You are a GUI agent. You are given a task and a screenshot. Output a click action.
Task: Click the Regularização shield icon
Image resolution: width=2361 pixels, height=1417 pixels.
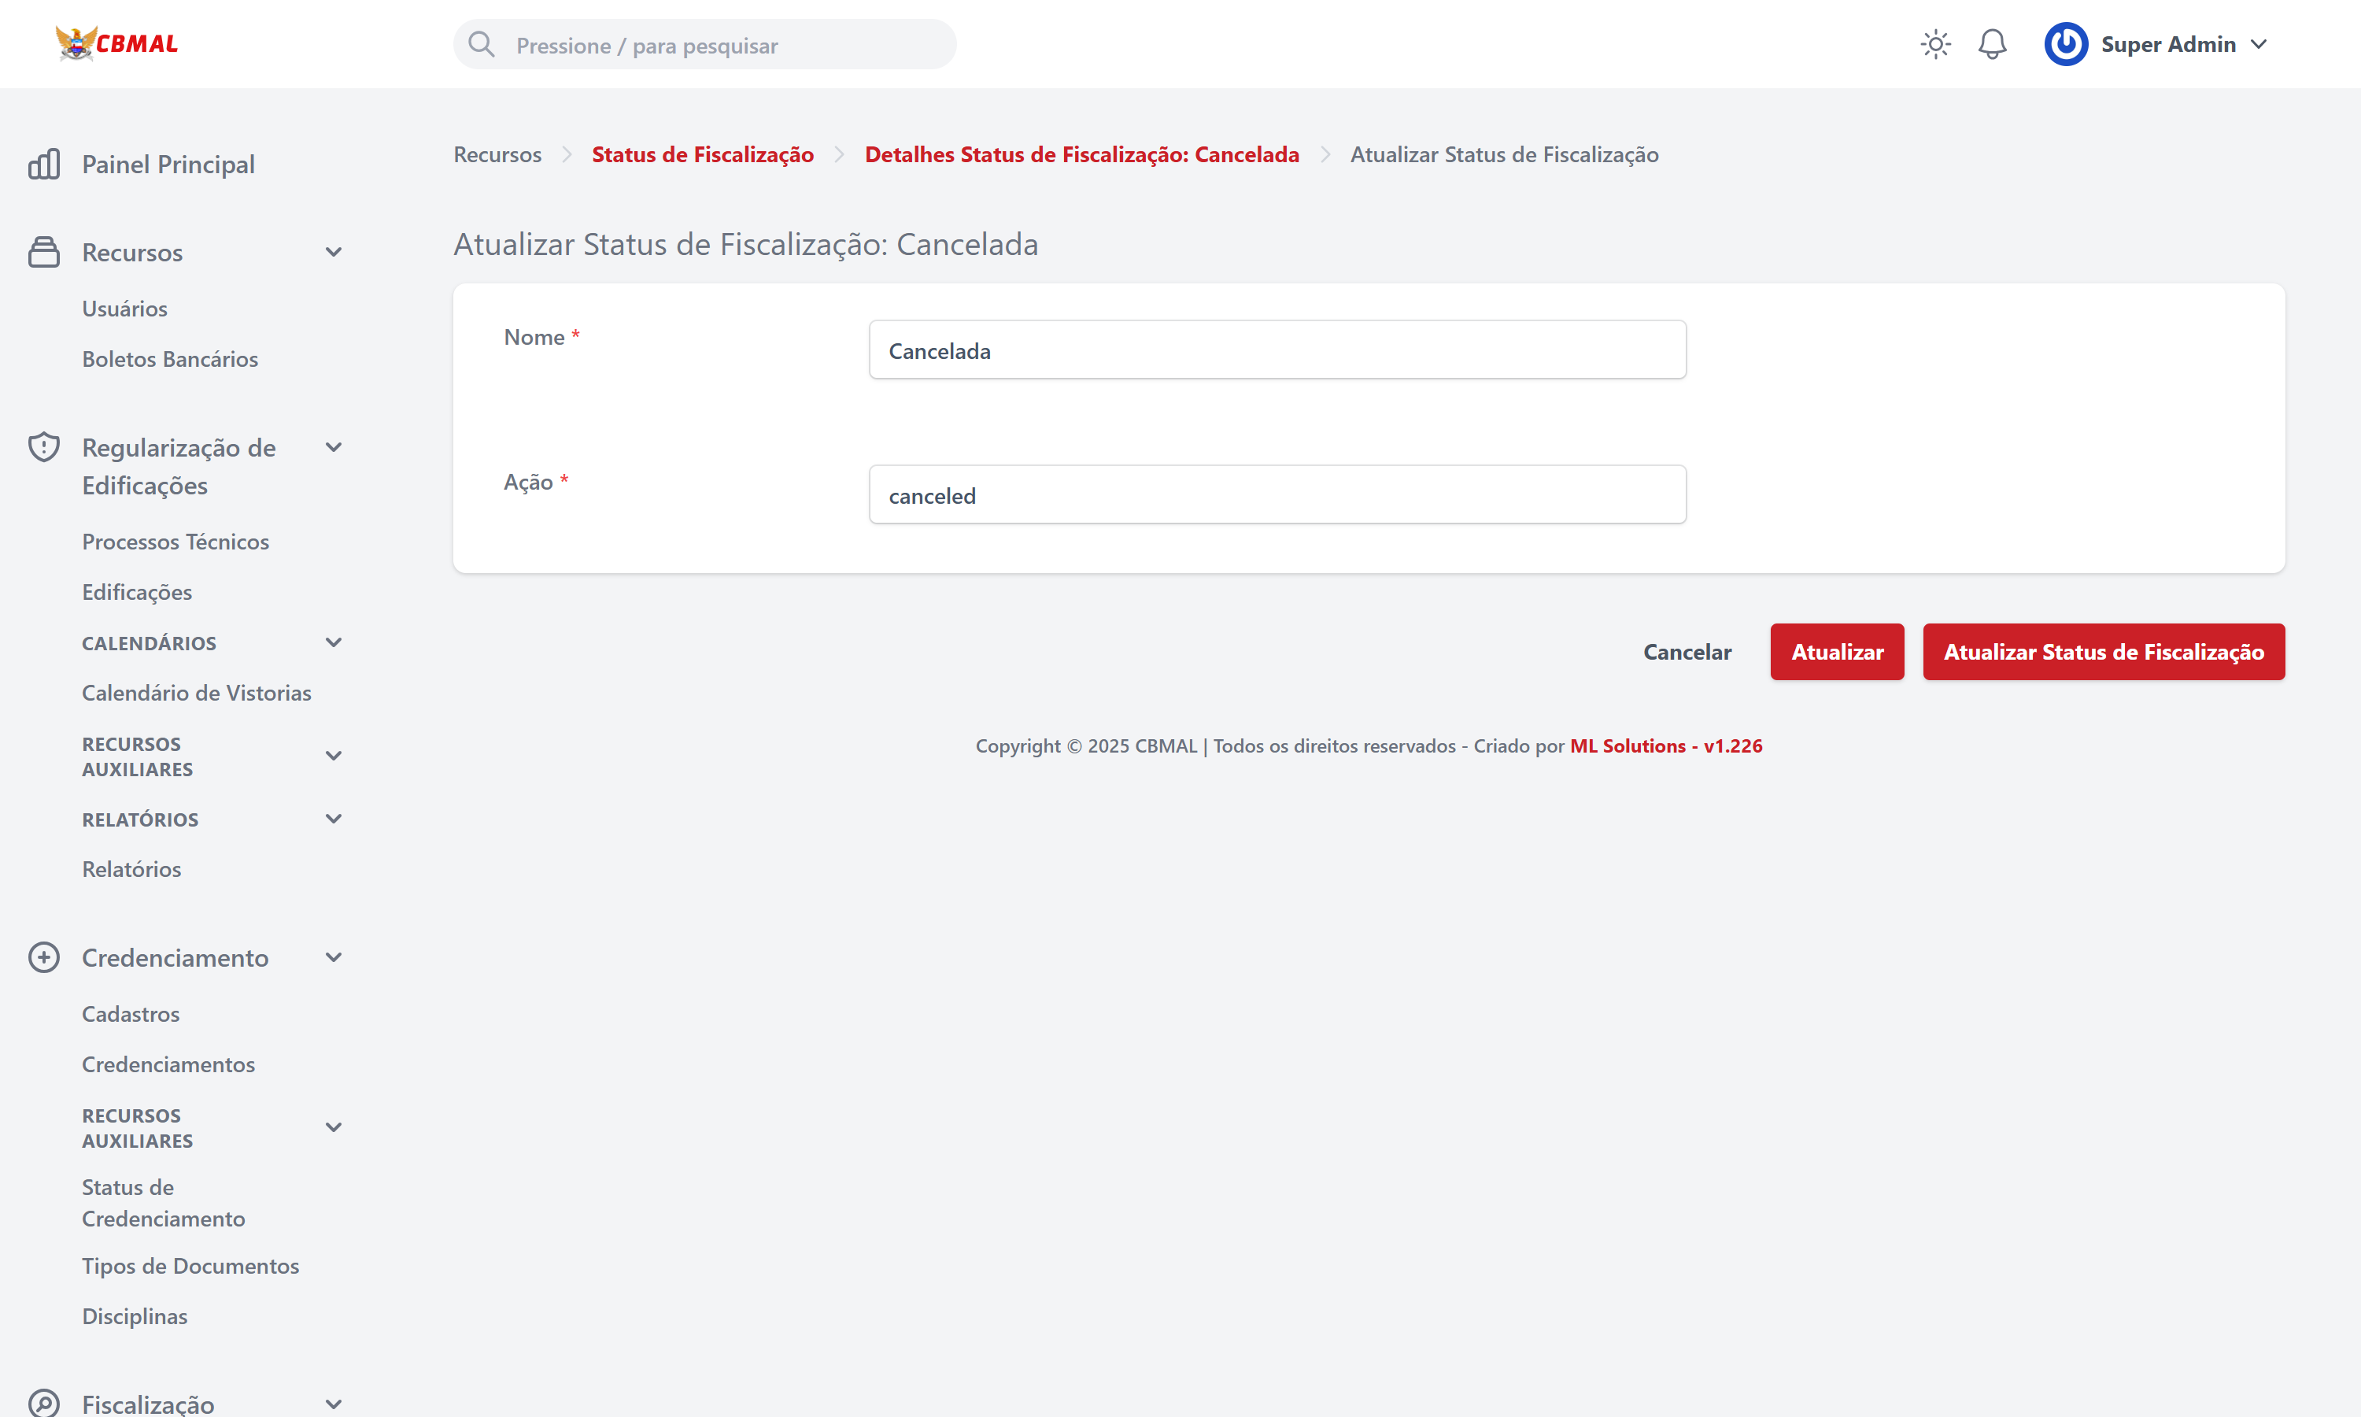pos(44,447)
